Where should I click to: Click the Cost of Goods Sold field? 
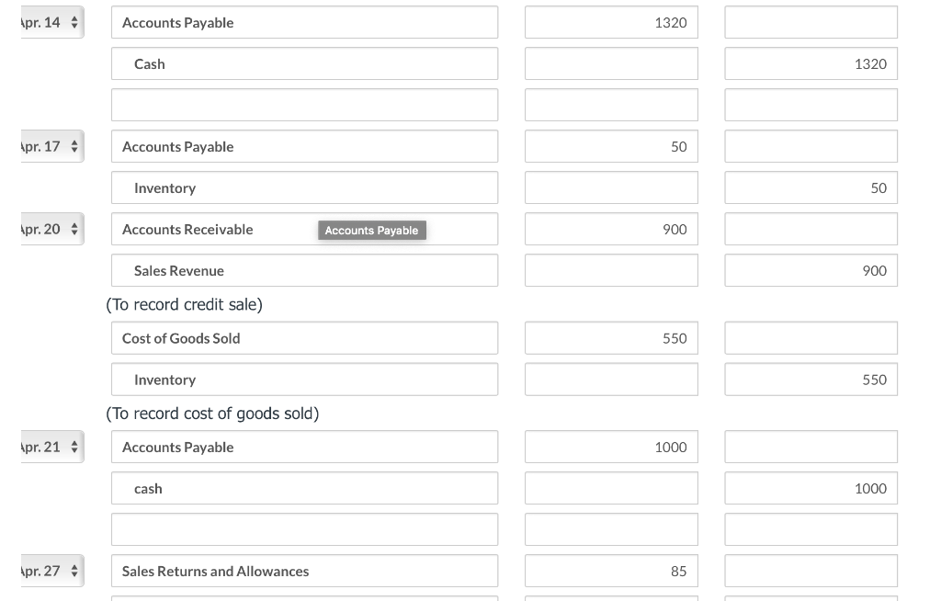(x=304, y=338)
